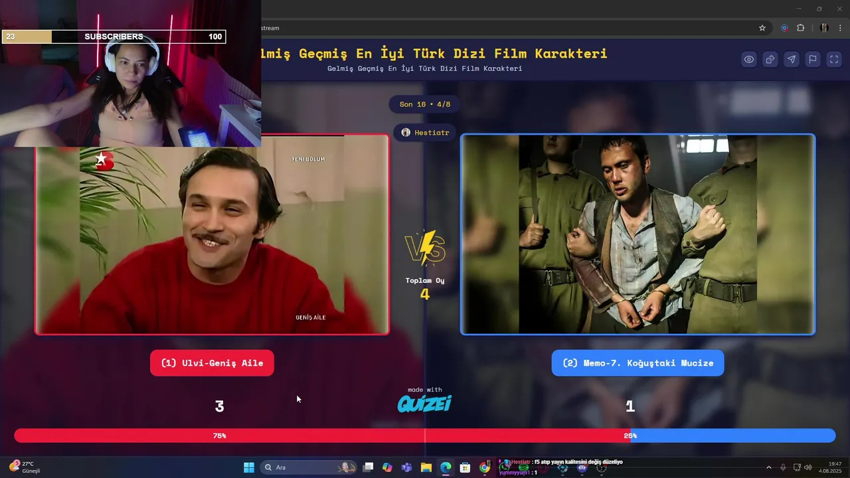Click the Quizei logo

tap(424, 403)
